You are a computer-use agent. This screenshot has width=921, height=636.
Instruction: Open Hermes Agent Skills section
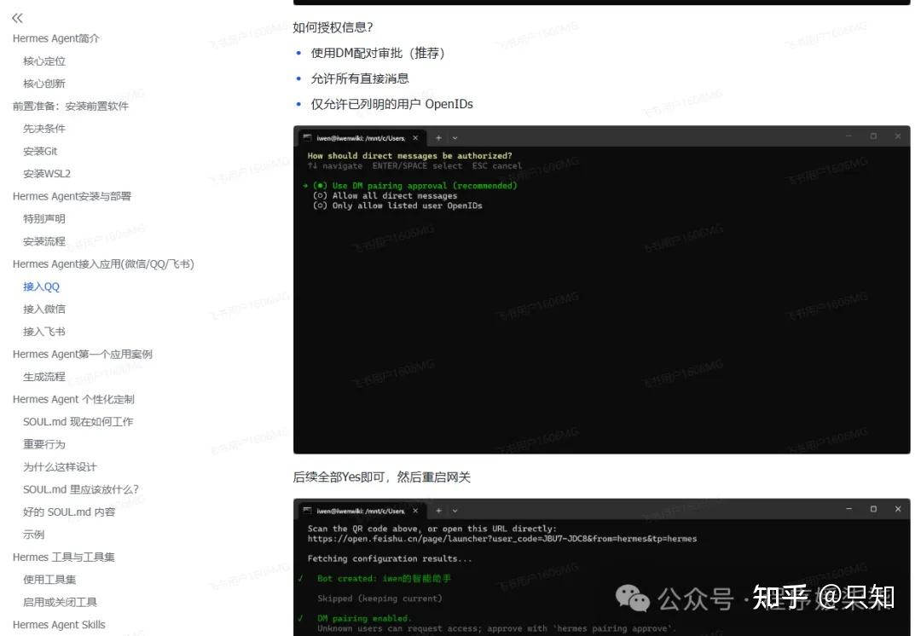[59, 625]
